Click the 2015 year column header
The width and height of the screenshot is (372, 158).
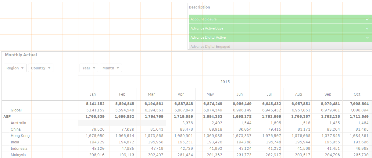coord(225,82)
